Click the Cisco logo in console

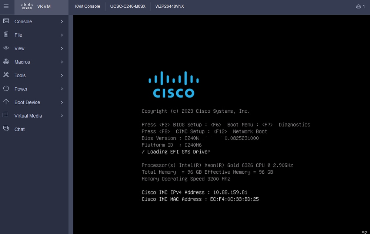coord(174,85)
